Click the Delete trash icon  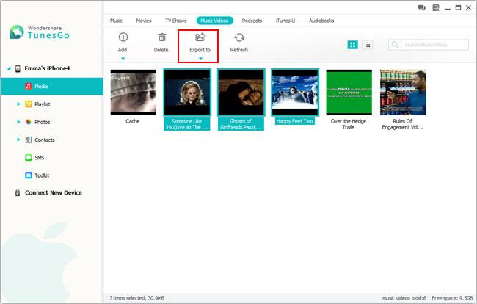point(162,37)
